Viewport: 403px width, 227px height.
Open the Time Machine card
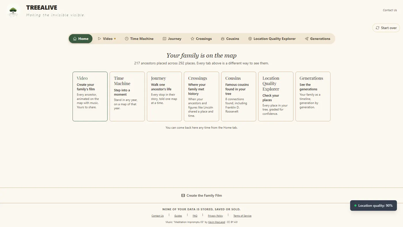tap(127, 97)
